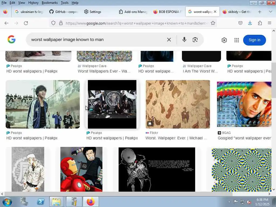Close the worst wallpaper tab

click(215, 12)
